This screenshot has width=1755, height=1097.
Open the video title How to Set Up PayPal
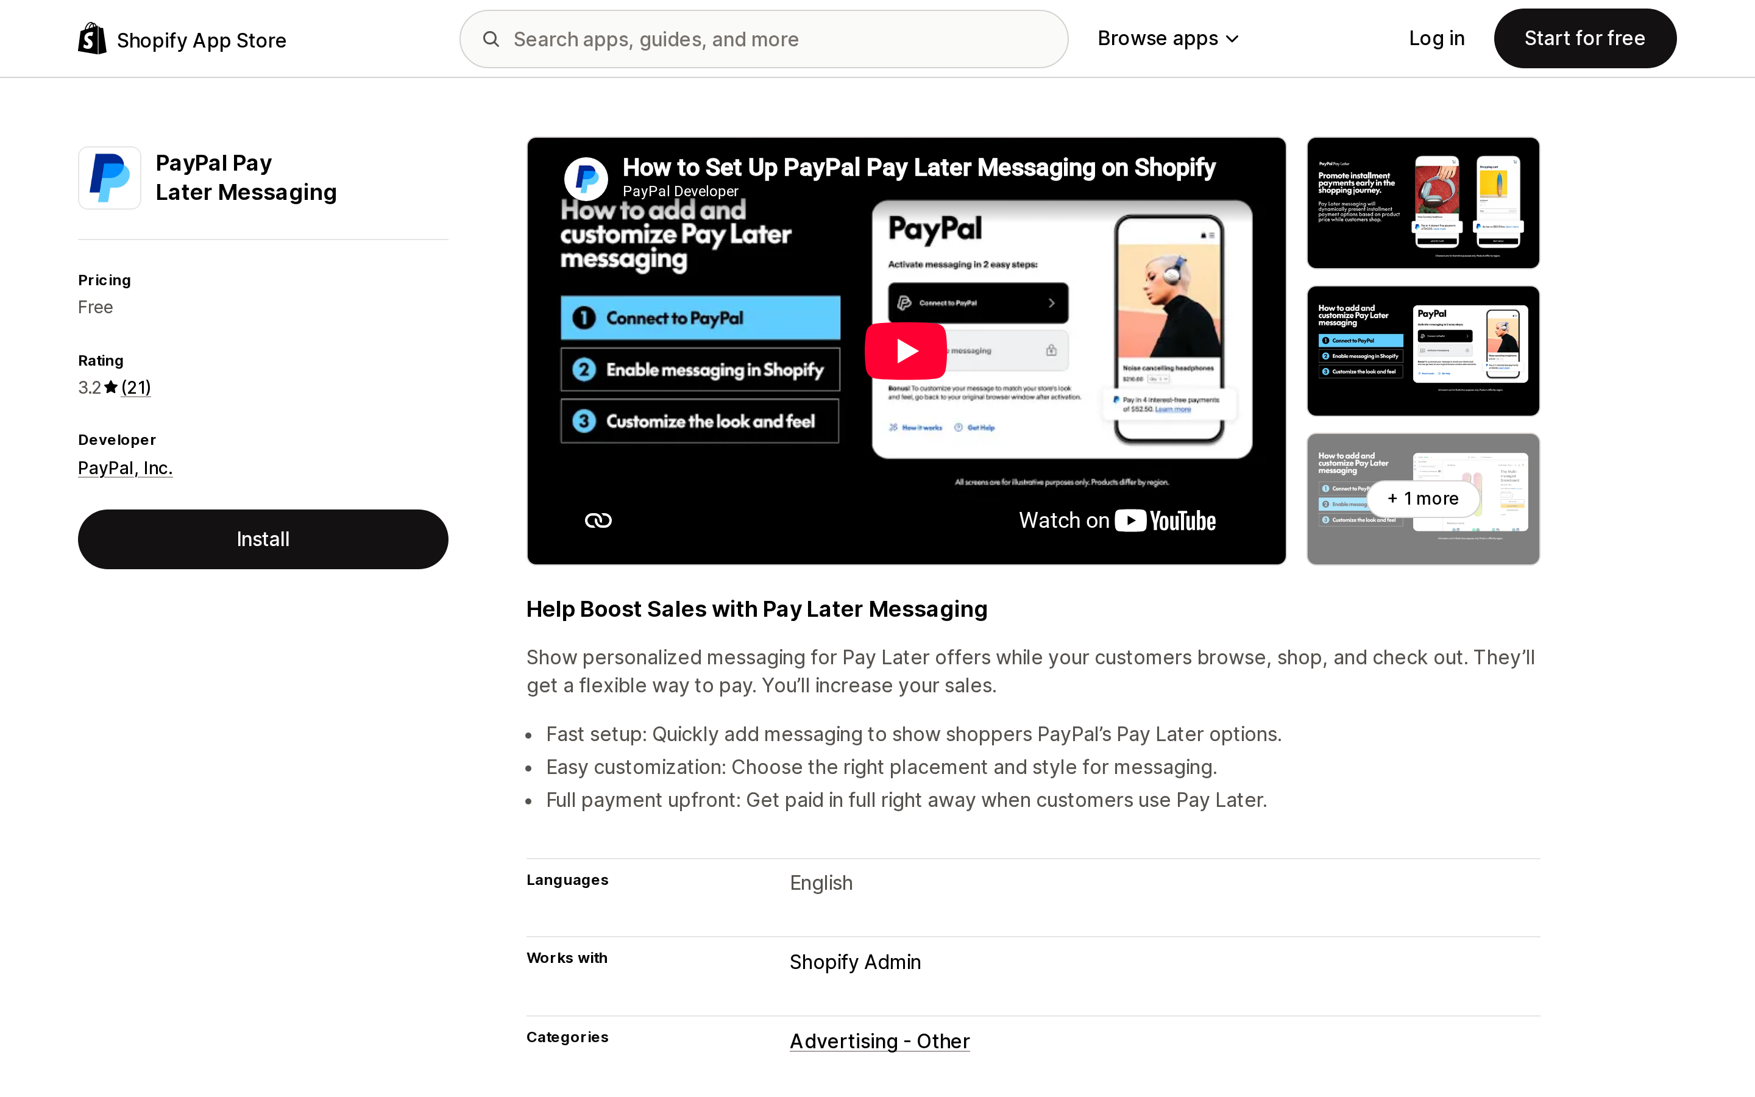click(x=919, y=168)
